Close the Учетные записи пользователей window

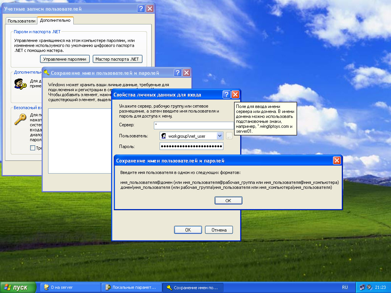coord(150,9)
